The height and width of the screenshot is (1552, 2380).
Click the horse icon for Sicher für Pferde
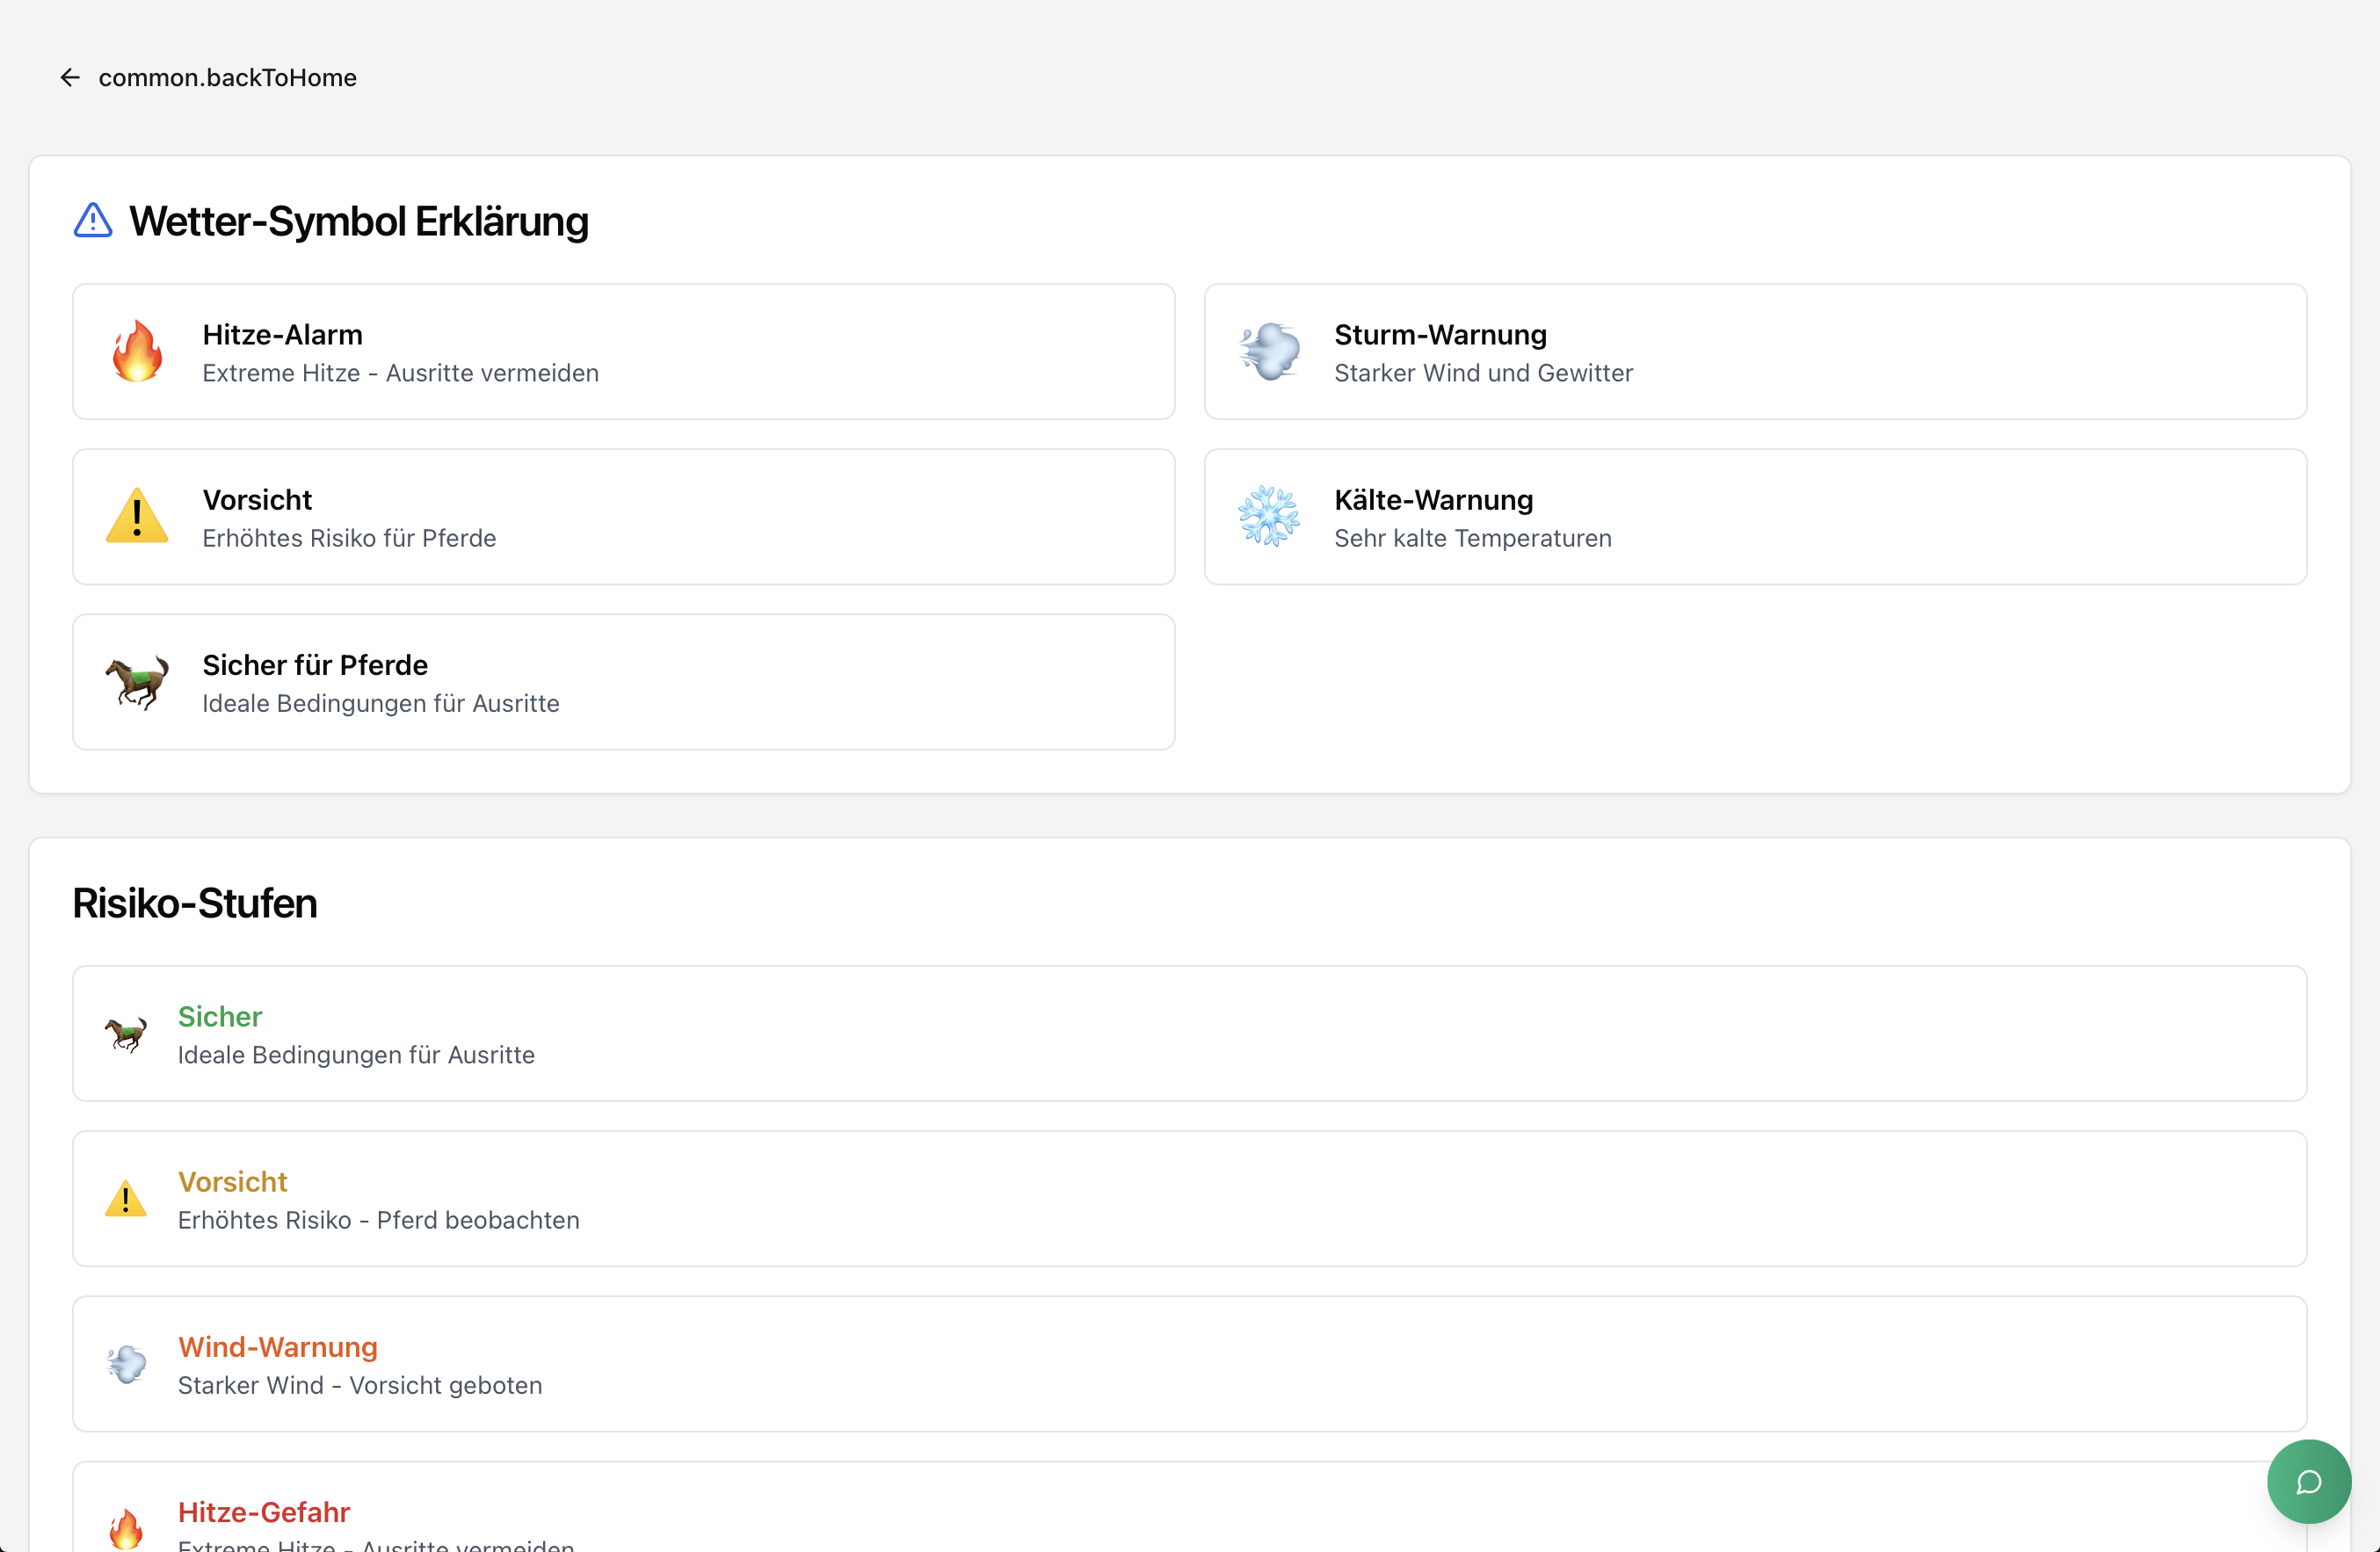coord(137,682)
